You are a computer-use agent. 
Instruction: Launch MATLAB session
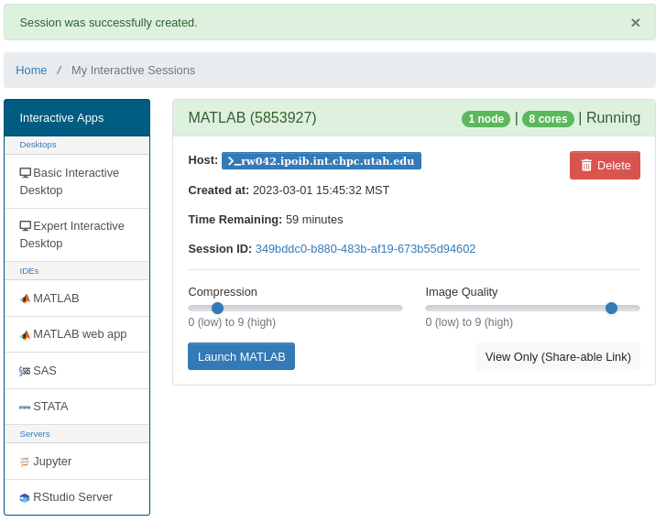241,356
